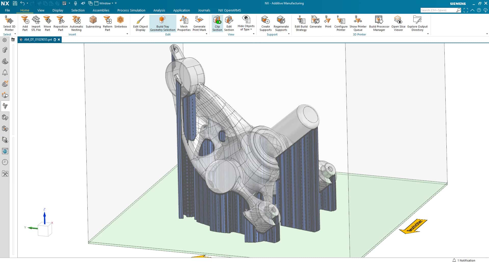
Task: Open the web browser globe in resource bar
Action: (x=5, y=151)
